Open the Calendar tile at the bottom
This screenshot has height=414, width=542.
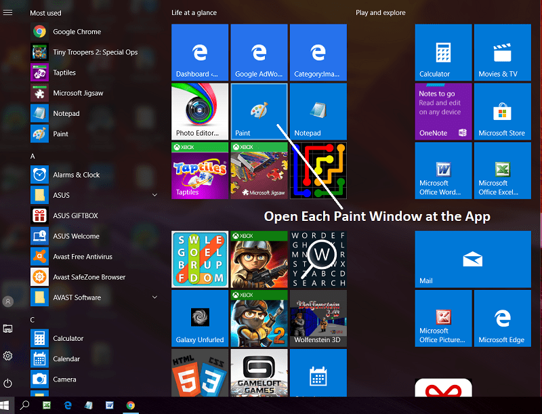318,373
